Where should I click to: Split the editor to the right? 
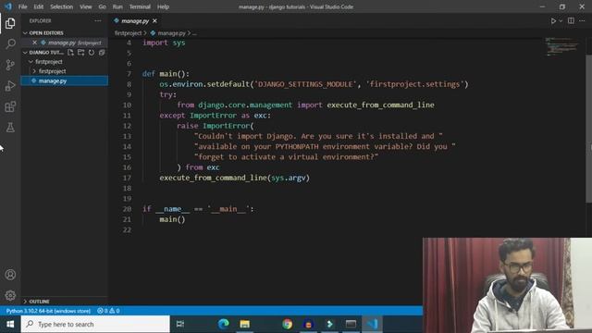(x=571, y=20)
